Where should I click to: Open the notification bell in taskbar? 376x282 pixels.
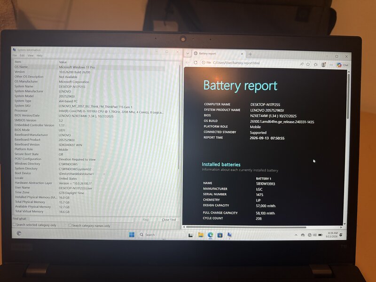341,235
